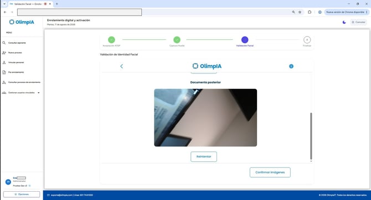
Task: Open the tab search dropdown arrow
Action: click(x=4, y=4)
